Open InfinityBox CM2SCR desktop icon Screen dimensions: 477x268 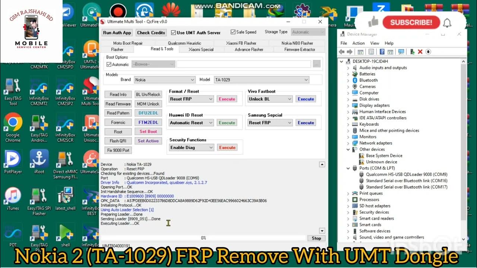tap(65, 128)
